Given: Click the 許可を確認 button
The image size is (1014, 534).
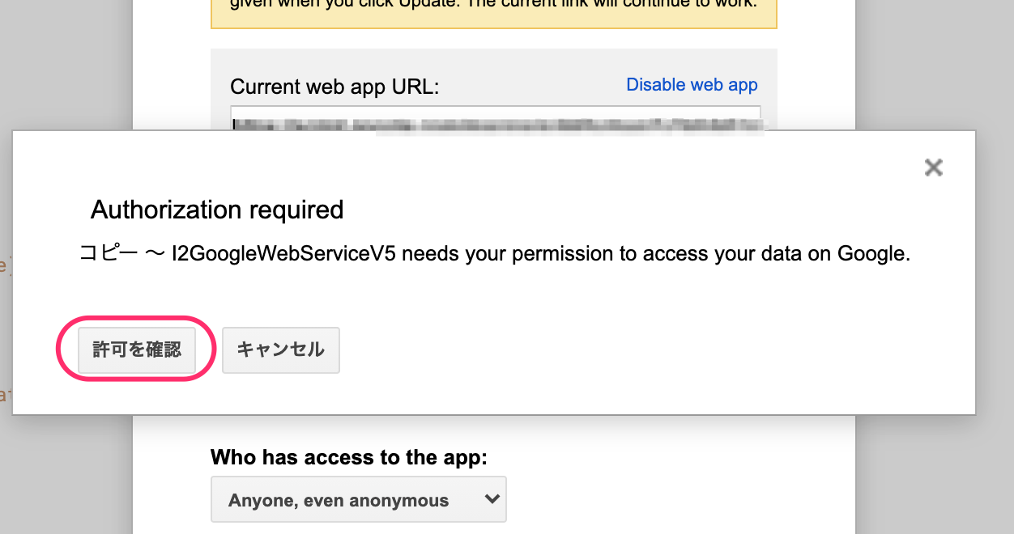Looking at the screenshot, I should (x=137, y=350).
